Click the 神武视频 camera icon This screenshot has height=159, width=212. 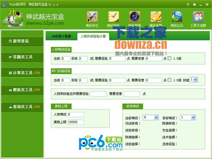(135, 17)
